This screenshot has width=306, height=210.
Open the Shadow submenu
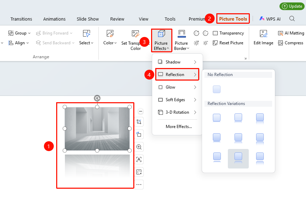(177, 62)
